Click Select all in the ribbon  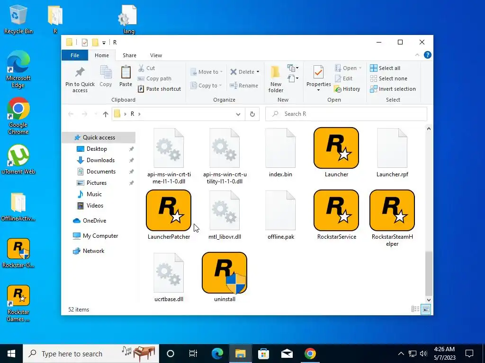click(385, 68)
